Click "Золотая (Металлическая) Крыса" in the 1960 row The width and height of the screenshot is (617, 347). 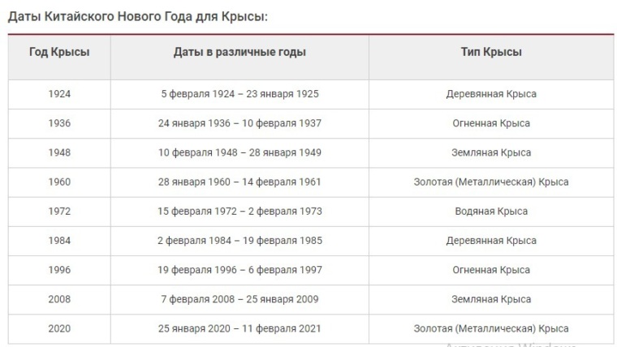click(x=491, y=182)
